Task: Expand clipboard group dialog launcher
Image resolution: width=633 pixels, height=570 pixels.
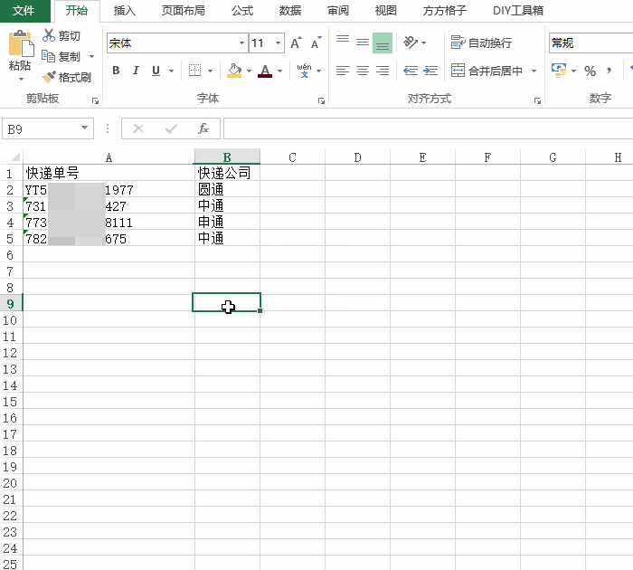Action: (x=95, y=100)
